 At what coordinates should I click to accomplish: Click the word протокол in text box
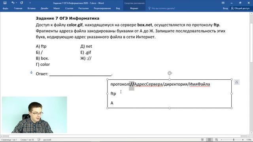(x=119, y=84)
